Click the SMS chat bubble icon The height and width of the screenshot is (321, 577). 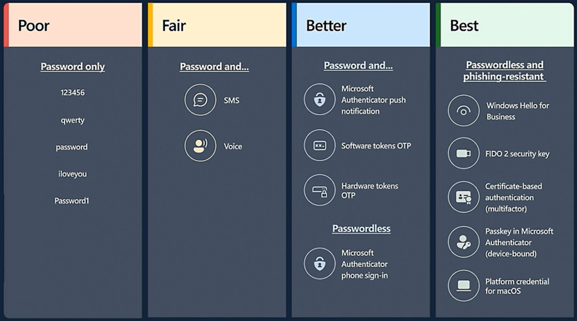pyautogui.click(x=200, y=100)
